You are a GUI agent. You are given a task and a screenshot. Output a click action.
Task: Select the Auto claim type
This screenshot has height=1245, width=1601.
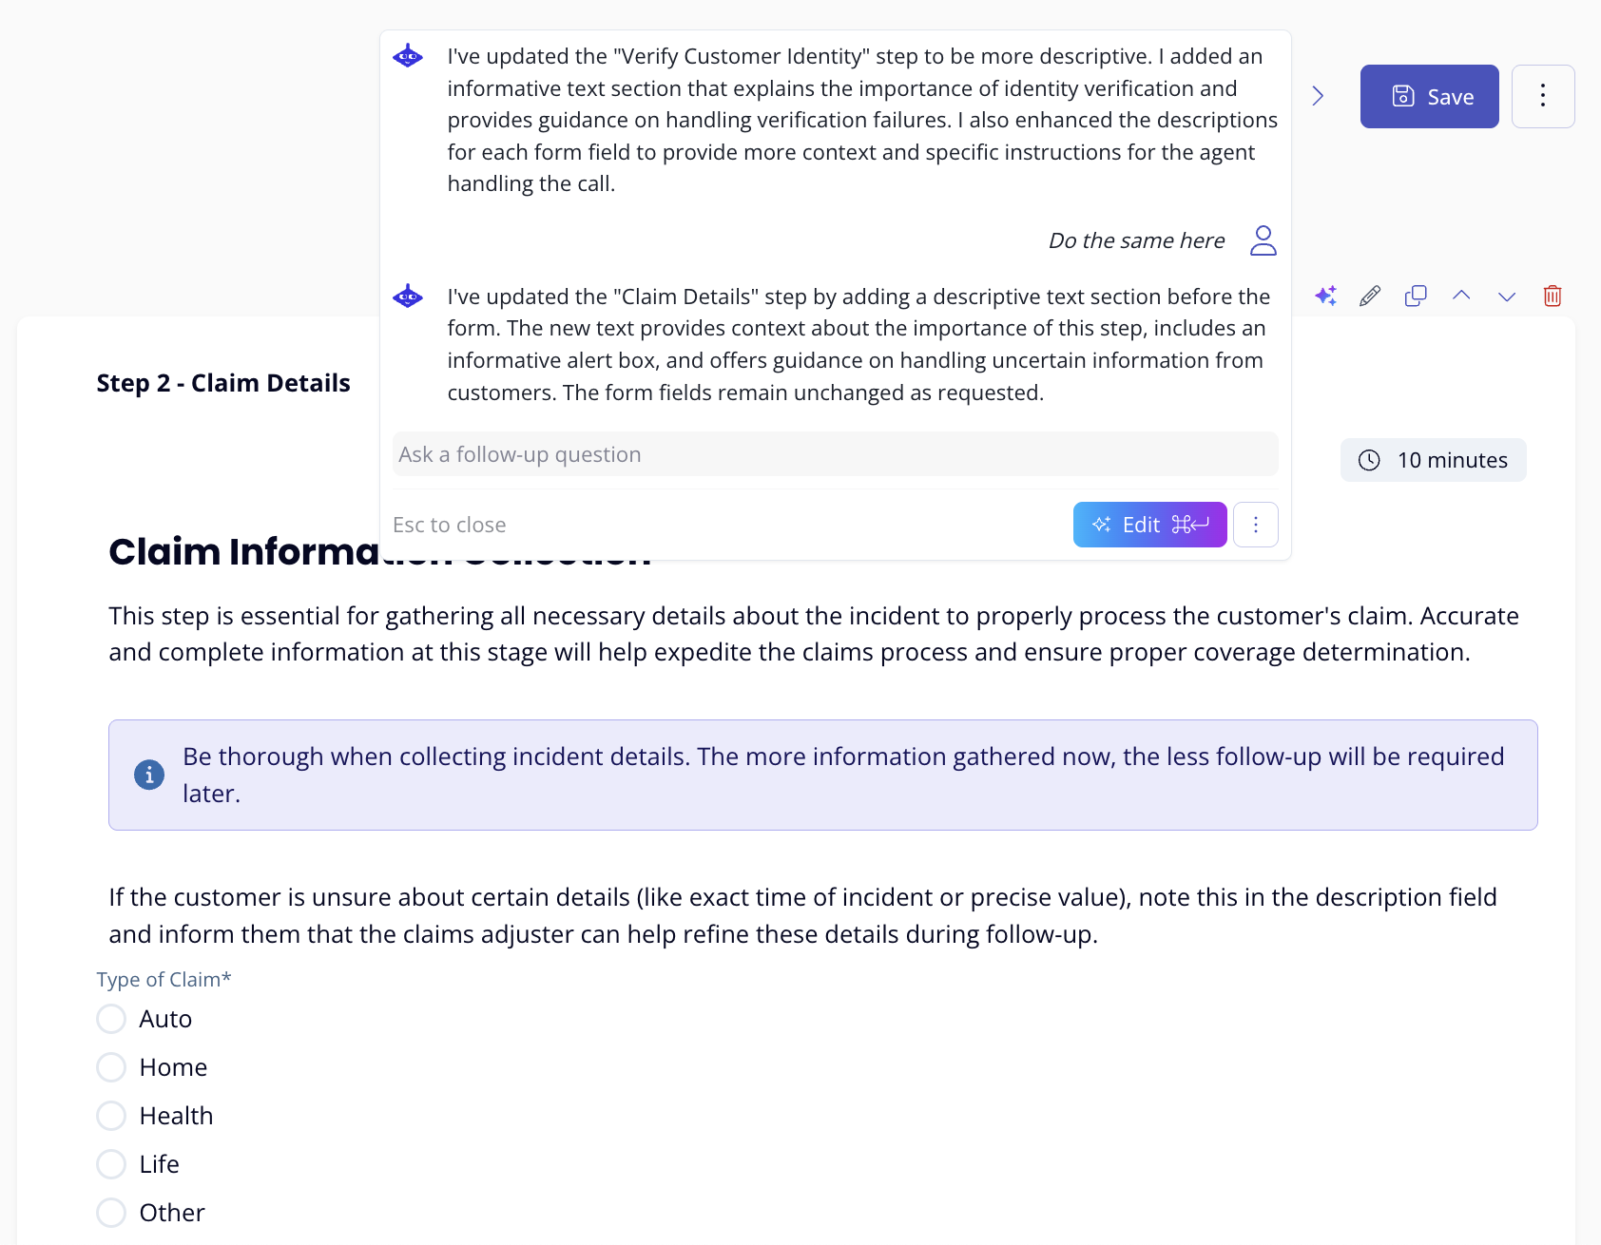tap(112, 1019)
